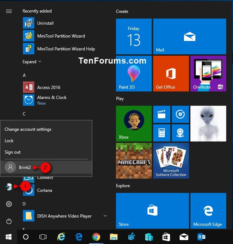Open MiniTool Partition Wizard Help icon
The width and height of the screenshot is (233, 244).
tap(29, 49)
